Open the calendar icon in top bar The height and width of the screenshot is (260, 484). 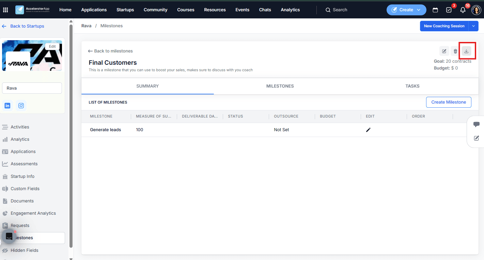click(435, 10)
